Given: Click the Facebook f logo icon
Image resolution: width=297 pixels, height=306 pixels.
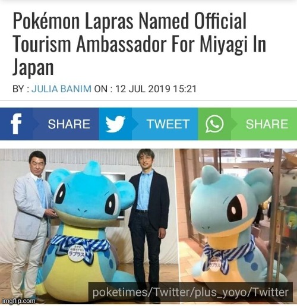Looking at the screenshot, I should [16, 124].
